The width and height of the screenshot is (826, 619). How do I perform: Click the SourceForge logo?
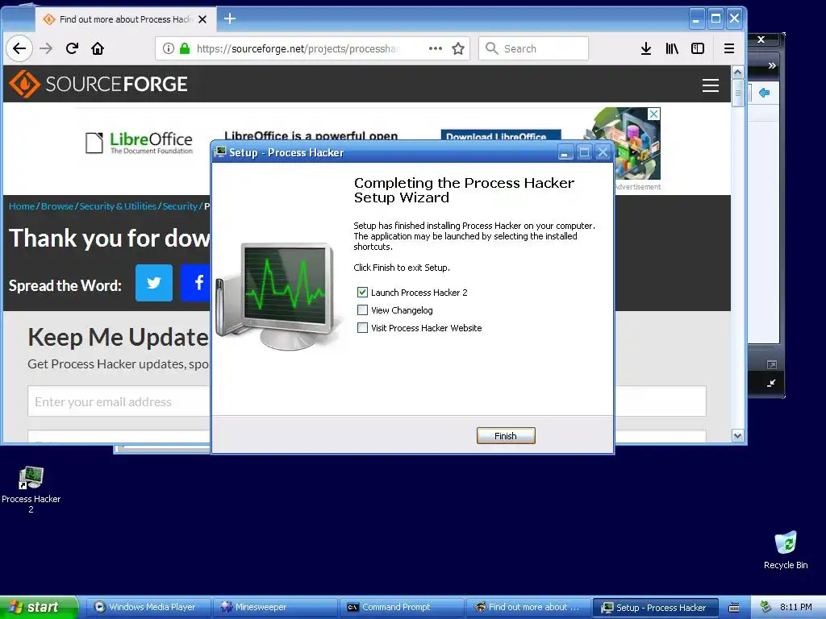point(98,84)
